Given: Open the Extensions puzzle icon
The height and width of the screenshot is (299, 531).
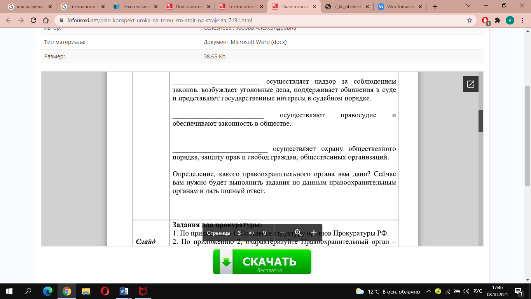Looking at the screenshot, I should coord(497,20).
